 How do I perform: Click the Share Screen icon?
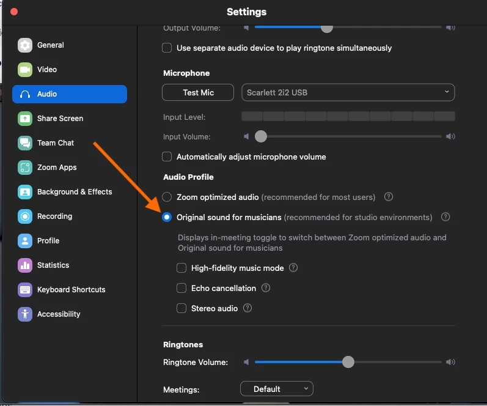[x=25, y=119]
